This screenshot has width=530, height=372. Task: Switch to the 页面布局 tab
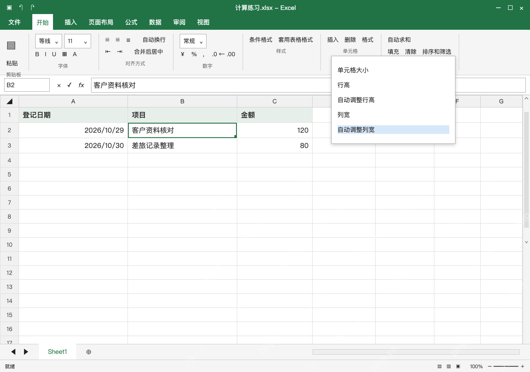coord(101,22)
